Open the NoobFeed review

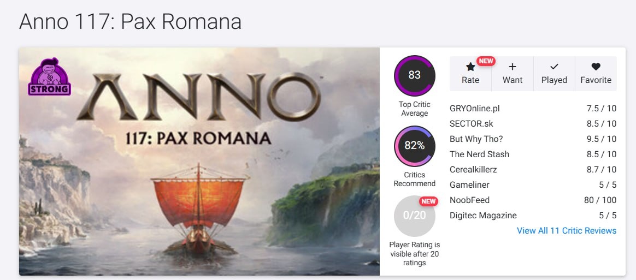469,200
